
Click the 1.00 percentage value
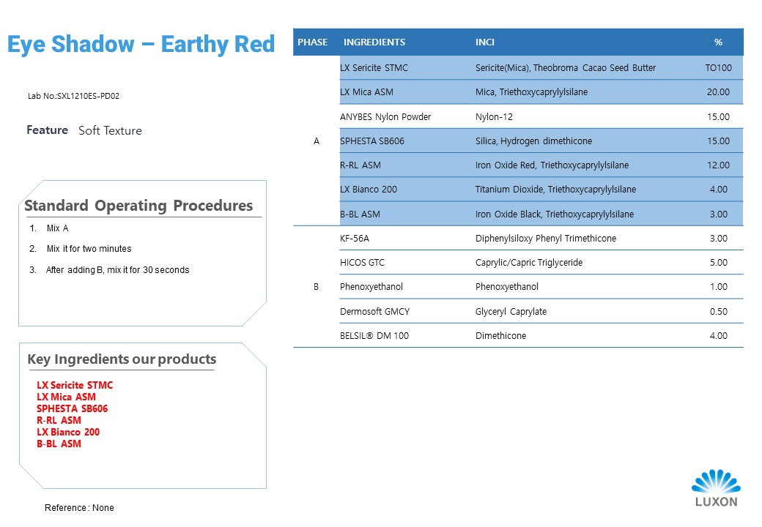[718, 287]
